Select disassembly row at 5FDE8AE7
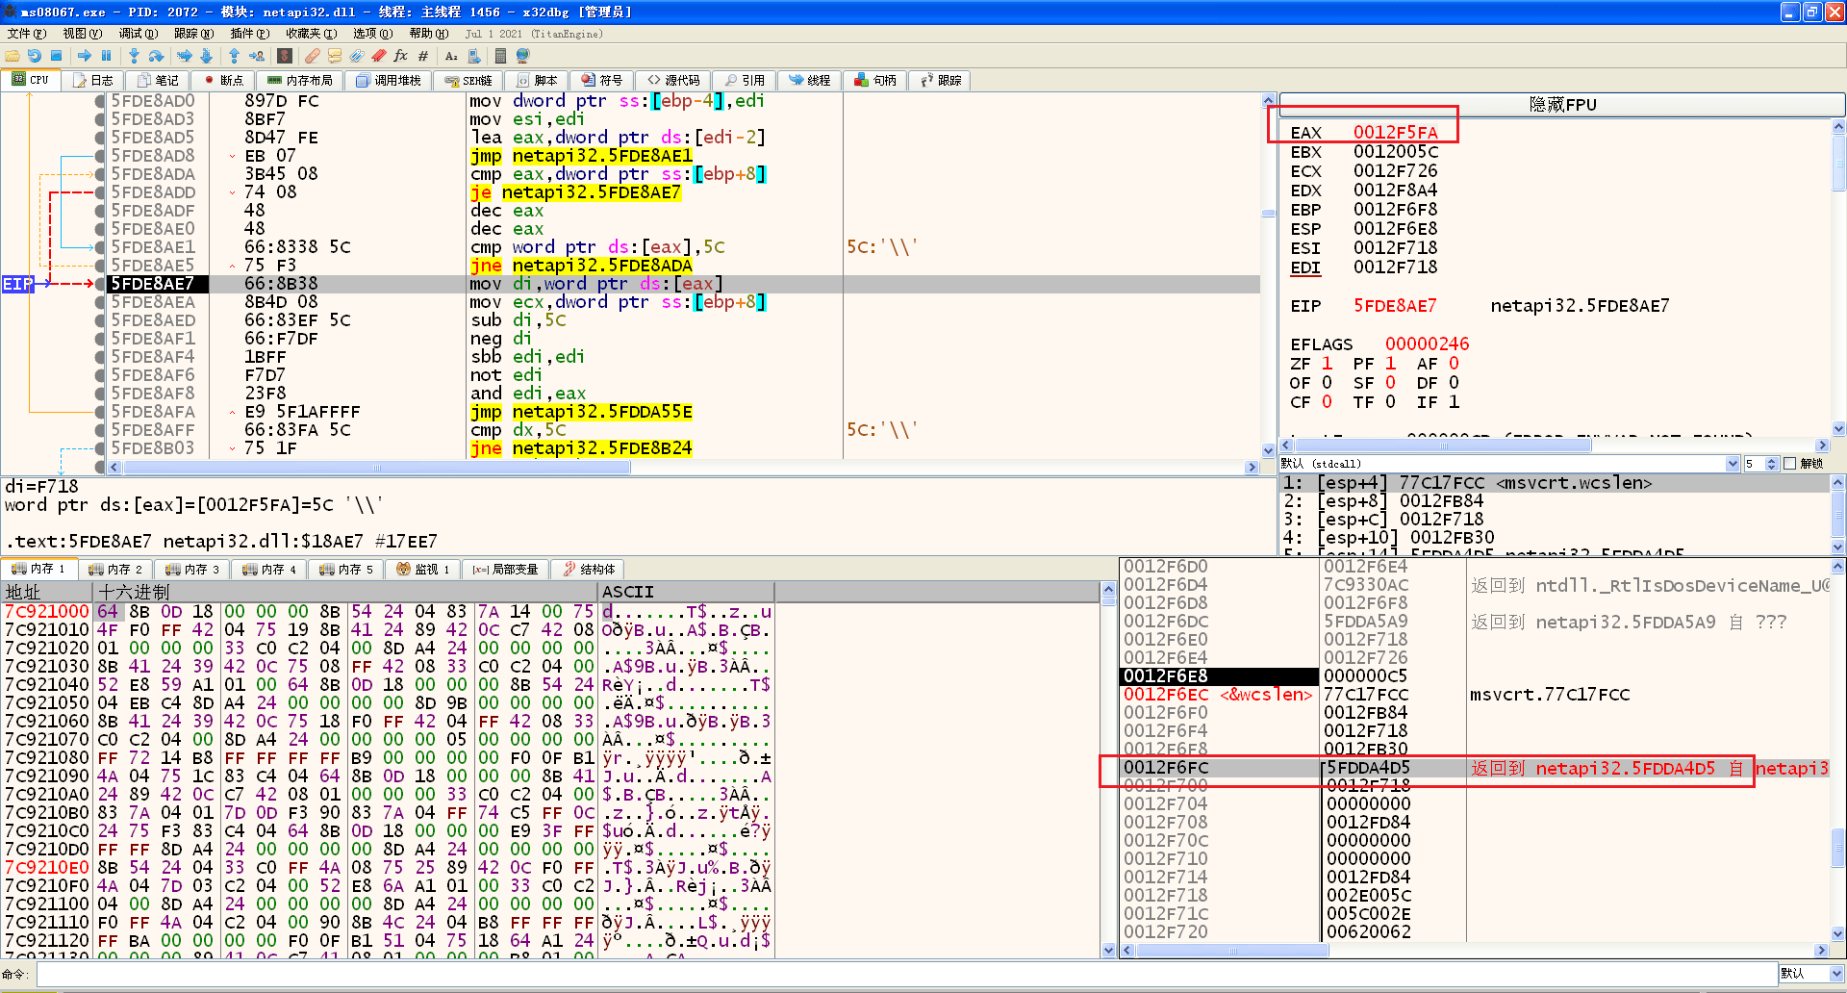1847x993 pixels. 683,284
